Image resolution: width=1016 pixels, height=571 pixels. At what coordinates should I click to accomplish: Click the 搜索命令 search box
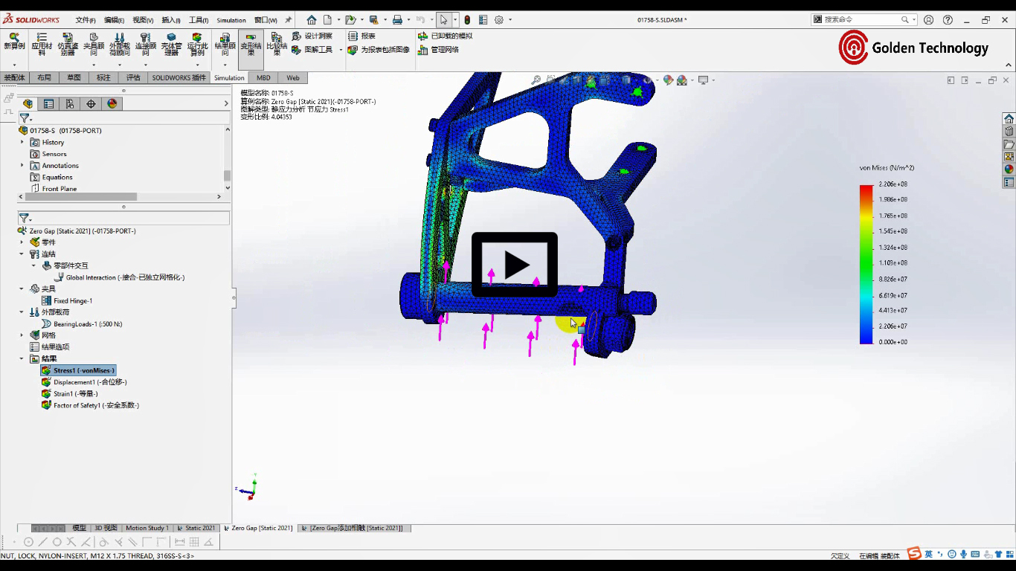pyautogui.click(x=861, y=20)
